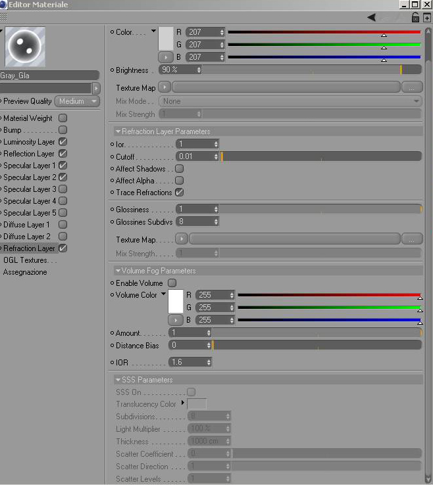The image size is (433, 485).
Task: Select Specular Layer 5 in layer list
Action: [30, 213]
